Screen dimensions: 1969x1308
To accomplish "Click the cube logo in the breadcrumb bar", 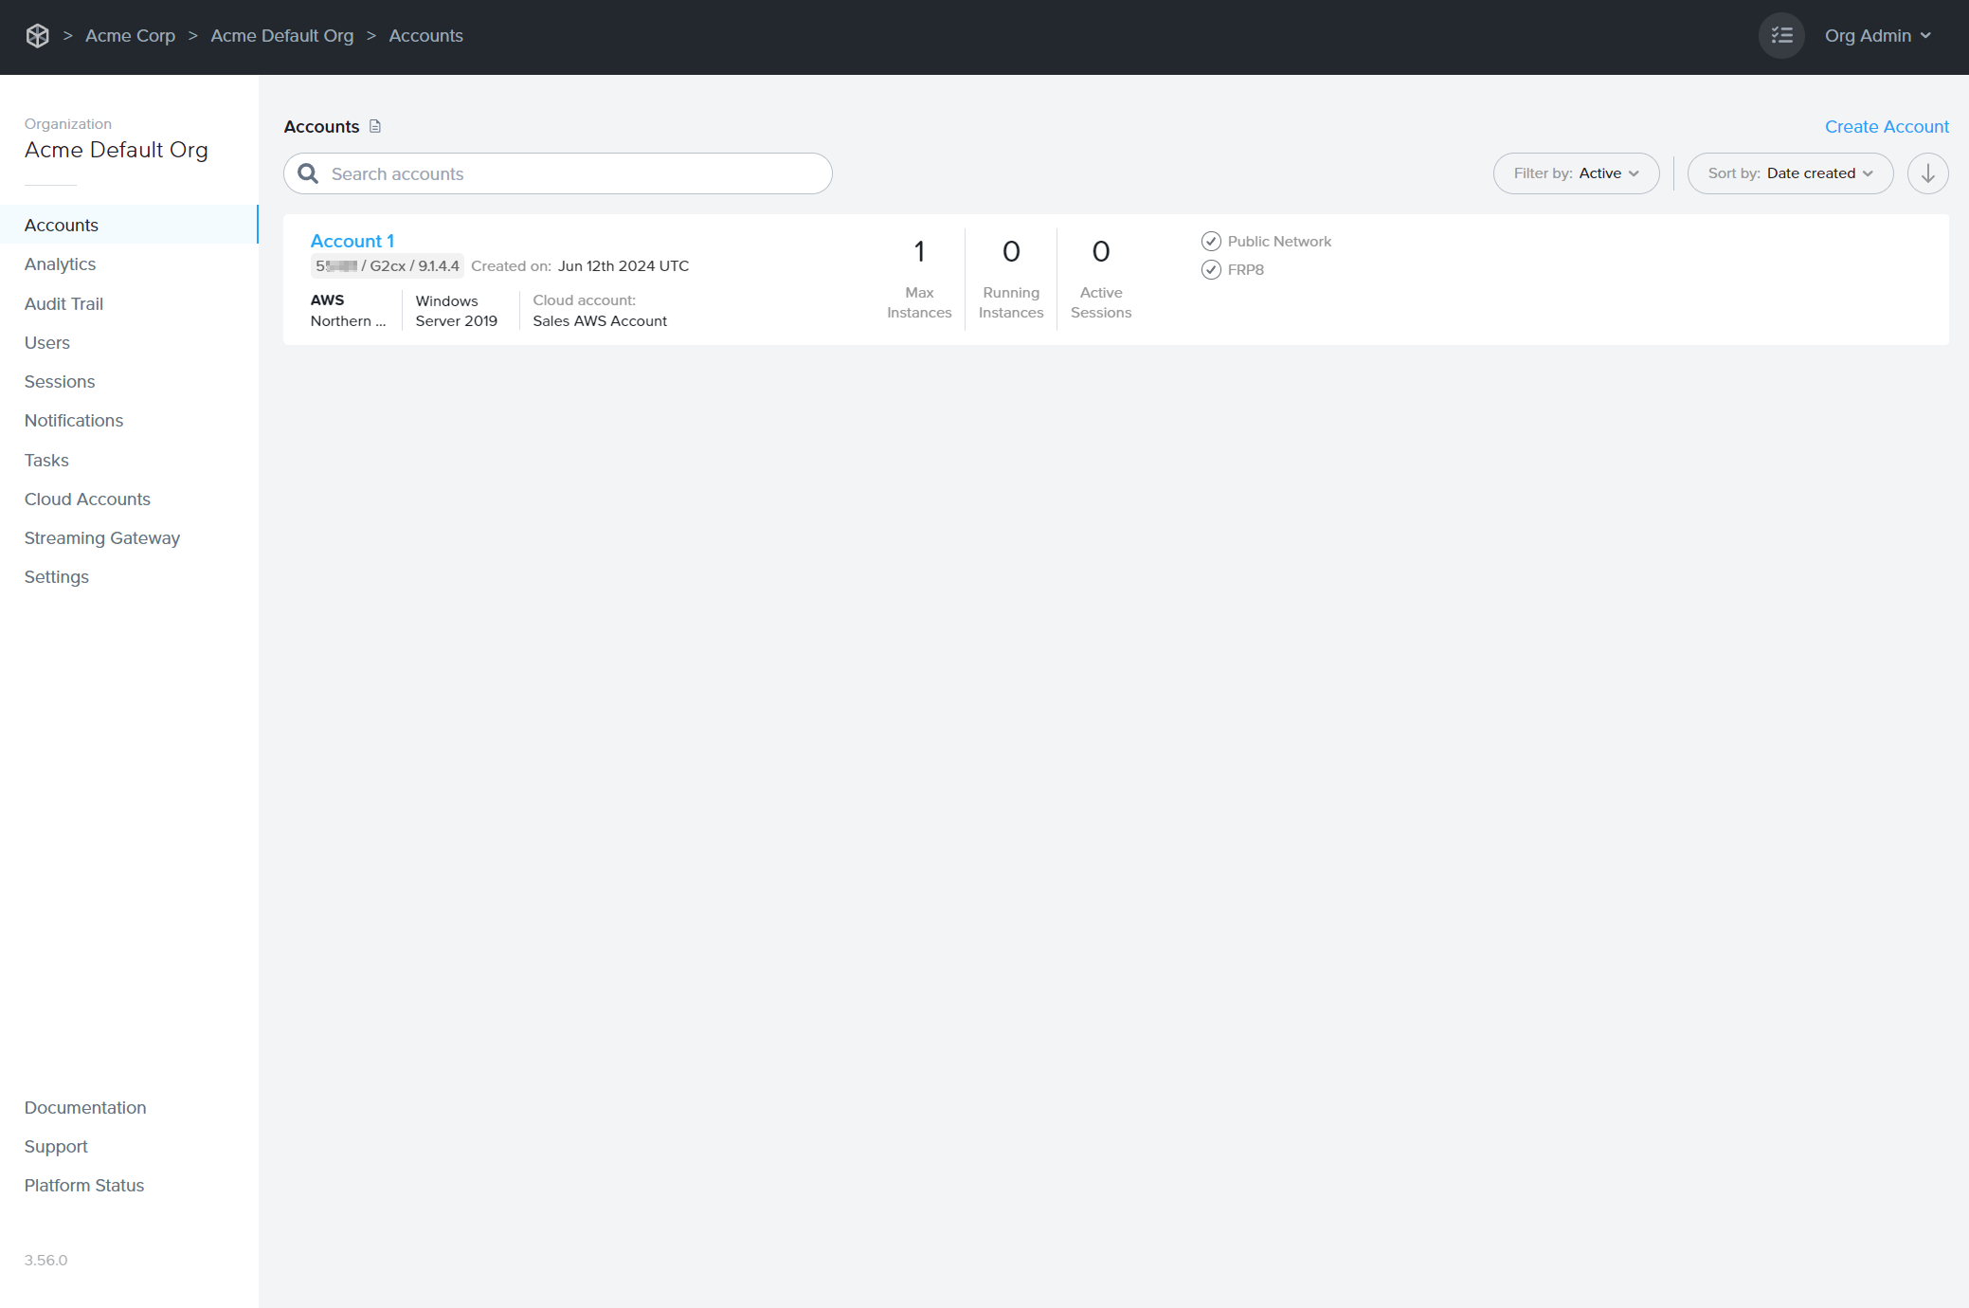I will [38, 35].
